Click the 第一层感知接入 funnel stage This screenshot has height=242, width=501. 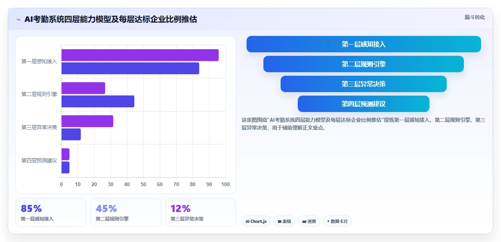pyautogui.click(x=364, y=44)
